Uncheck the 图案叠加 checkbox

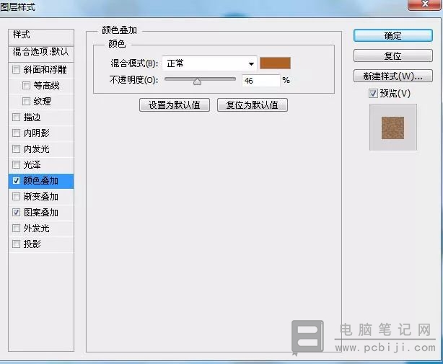tap(16, 212)
